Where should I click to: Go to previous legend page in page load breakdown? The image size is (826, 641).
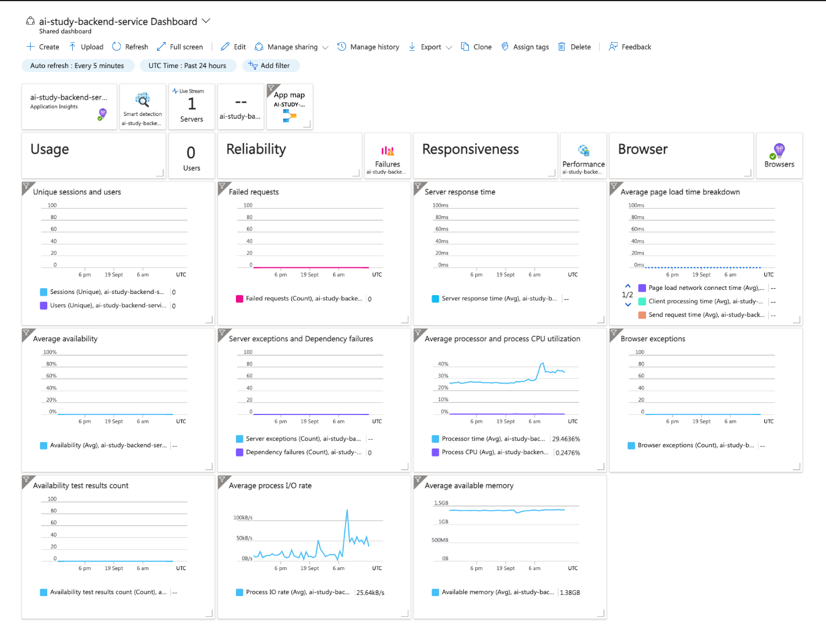(628, 286)
